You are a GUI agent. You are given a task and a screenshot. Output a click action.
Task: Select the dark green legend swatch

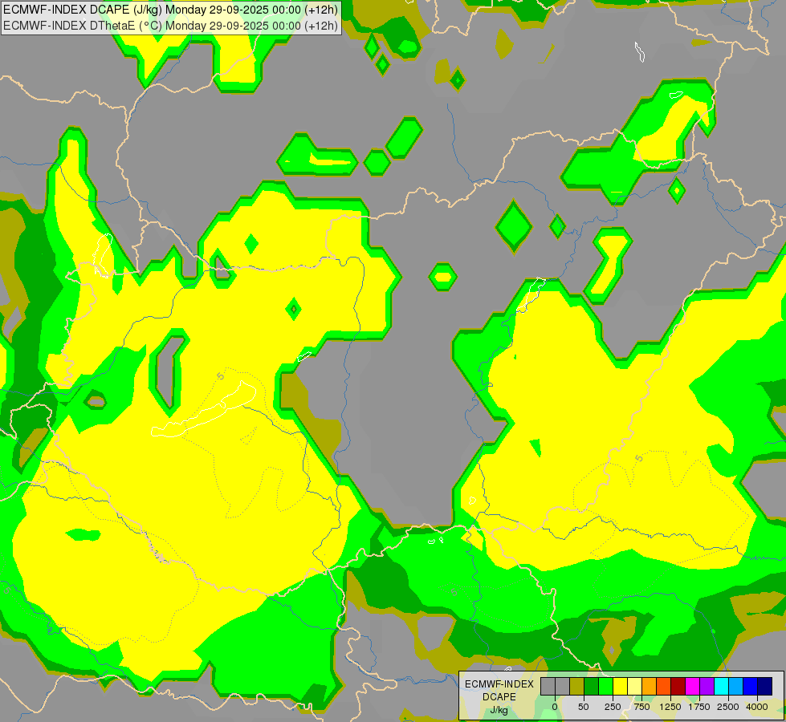[591, 686]
